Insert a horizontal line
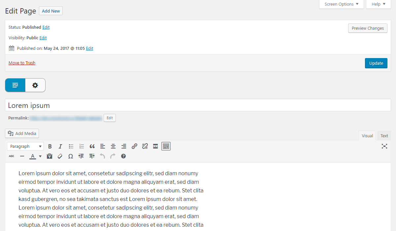The image size is (396, 231). (22, 156)
